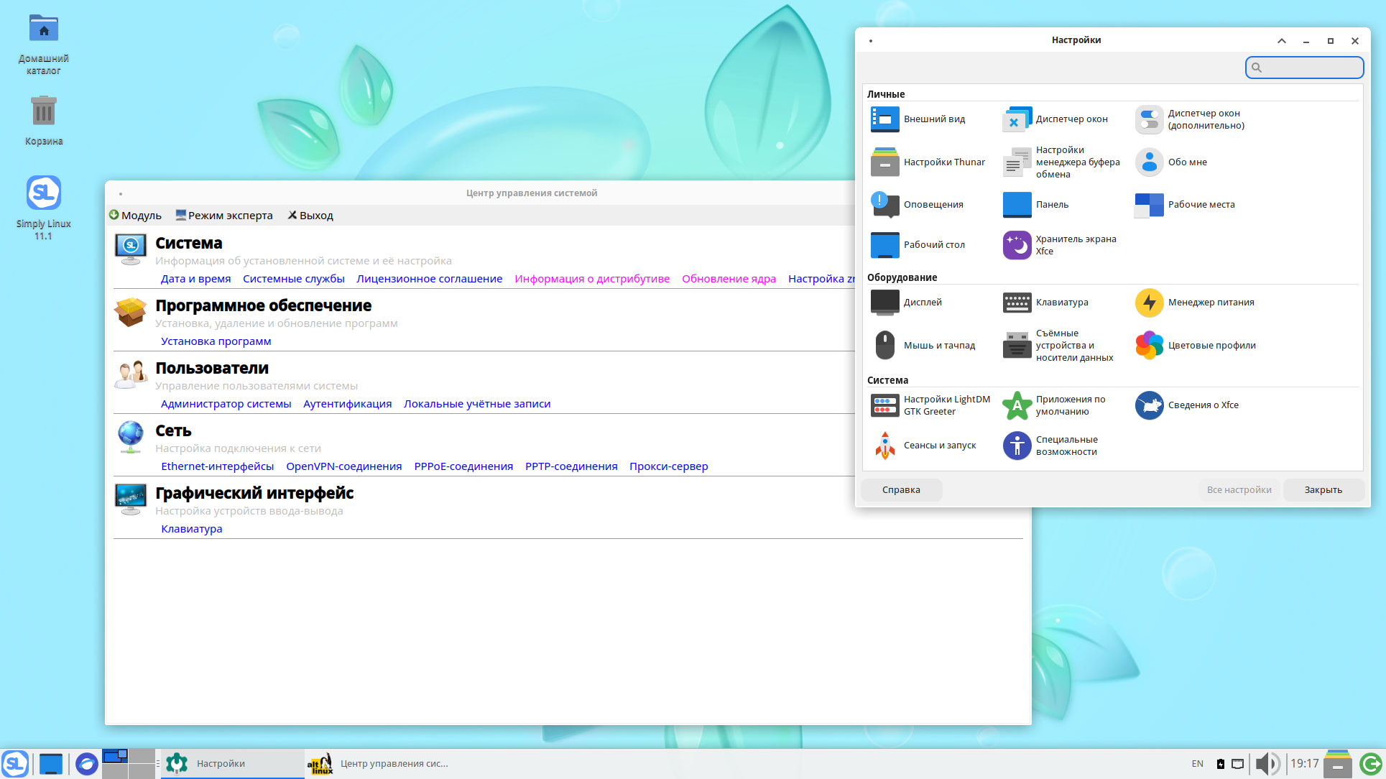Open Сеансы и запуск settings

923,446
